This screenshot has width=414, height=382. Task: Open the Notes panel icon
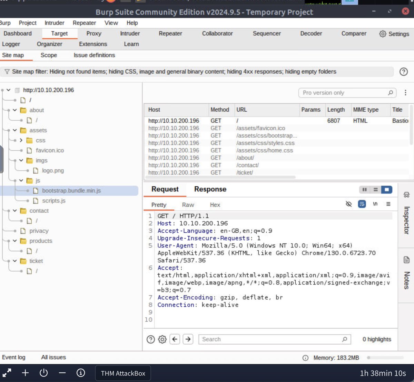(406, 260)
